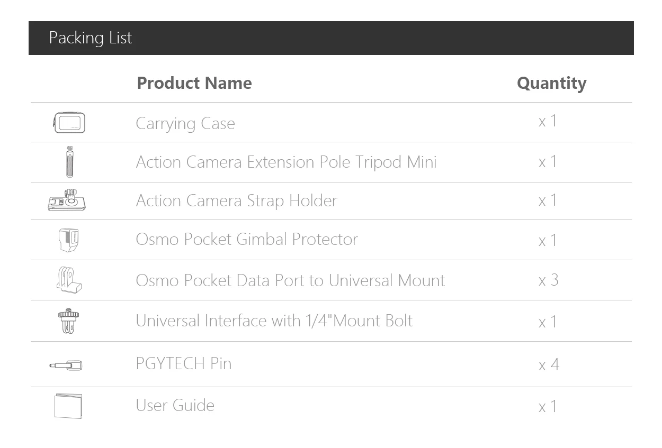Click the PGYTECH Pin label
Screen dimensions: 662x448
click(183, 364)
